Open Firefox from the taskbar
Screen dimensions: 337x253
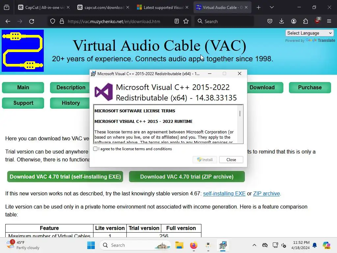click(x=194, y=245)
